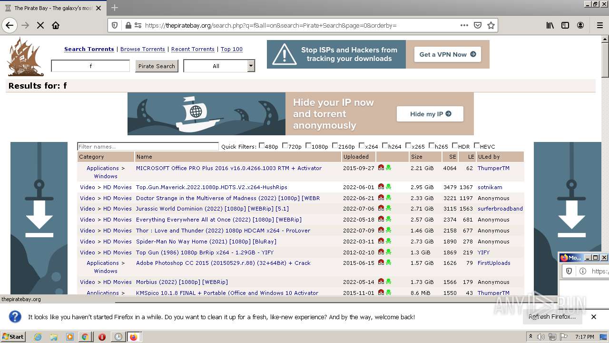Open Firefox home page icon
The image size is (609, 343).
56,25
